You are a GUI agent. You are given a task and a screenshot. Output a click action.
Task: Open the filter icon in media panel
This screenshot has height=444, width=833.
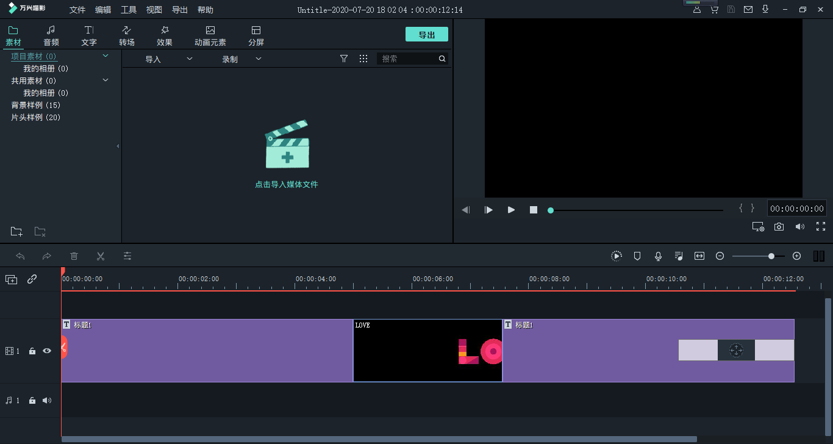344,59
